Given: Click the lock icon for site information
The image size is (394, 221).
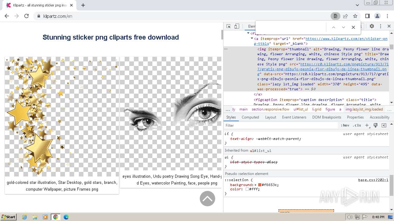Looking at the screenshot, I should [x=39, y=16].
